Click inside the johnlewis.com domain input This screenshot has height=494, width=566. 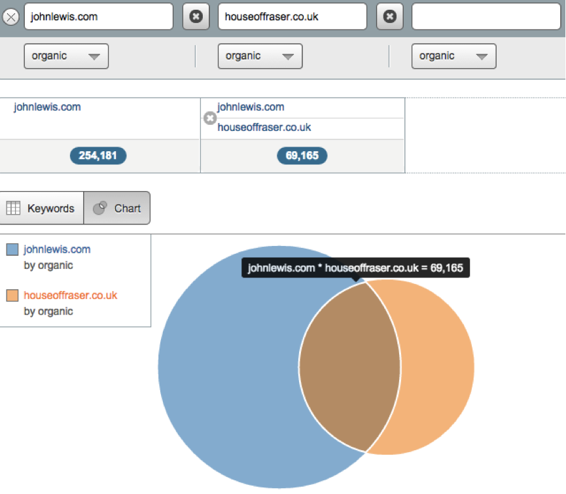[99, 16]
